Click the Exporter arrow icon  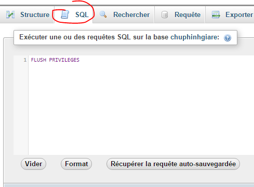[216, 15]
